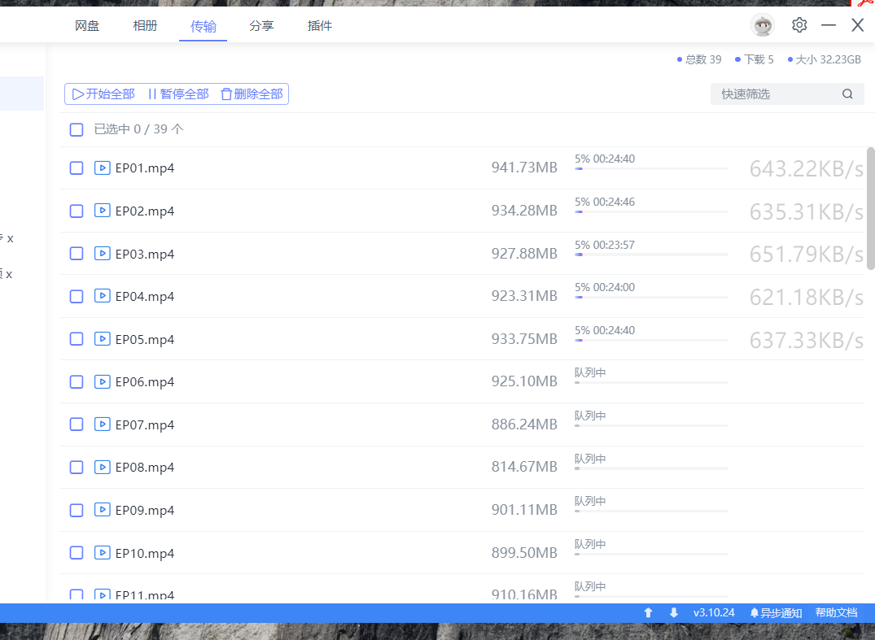Image resolution: width=875 pixels, height=640 pixels.
Task: Check the EP09.mp4 checkbox
Action: (77, 510)
